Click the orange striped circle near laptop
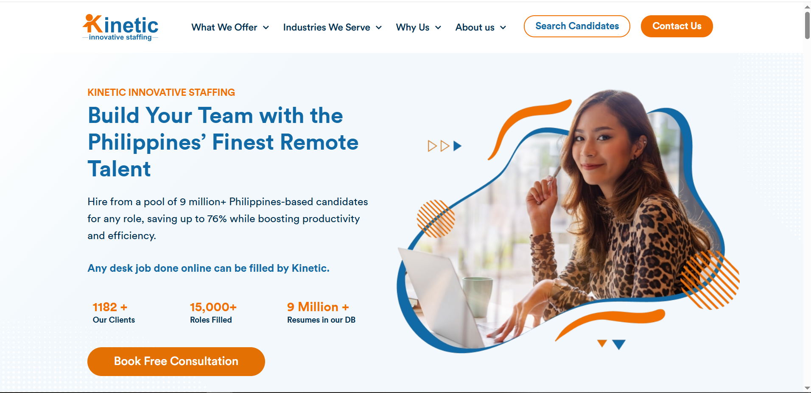 [436, 219]
